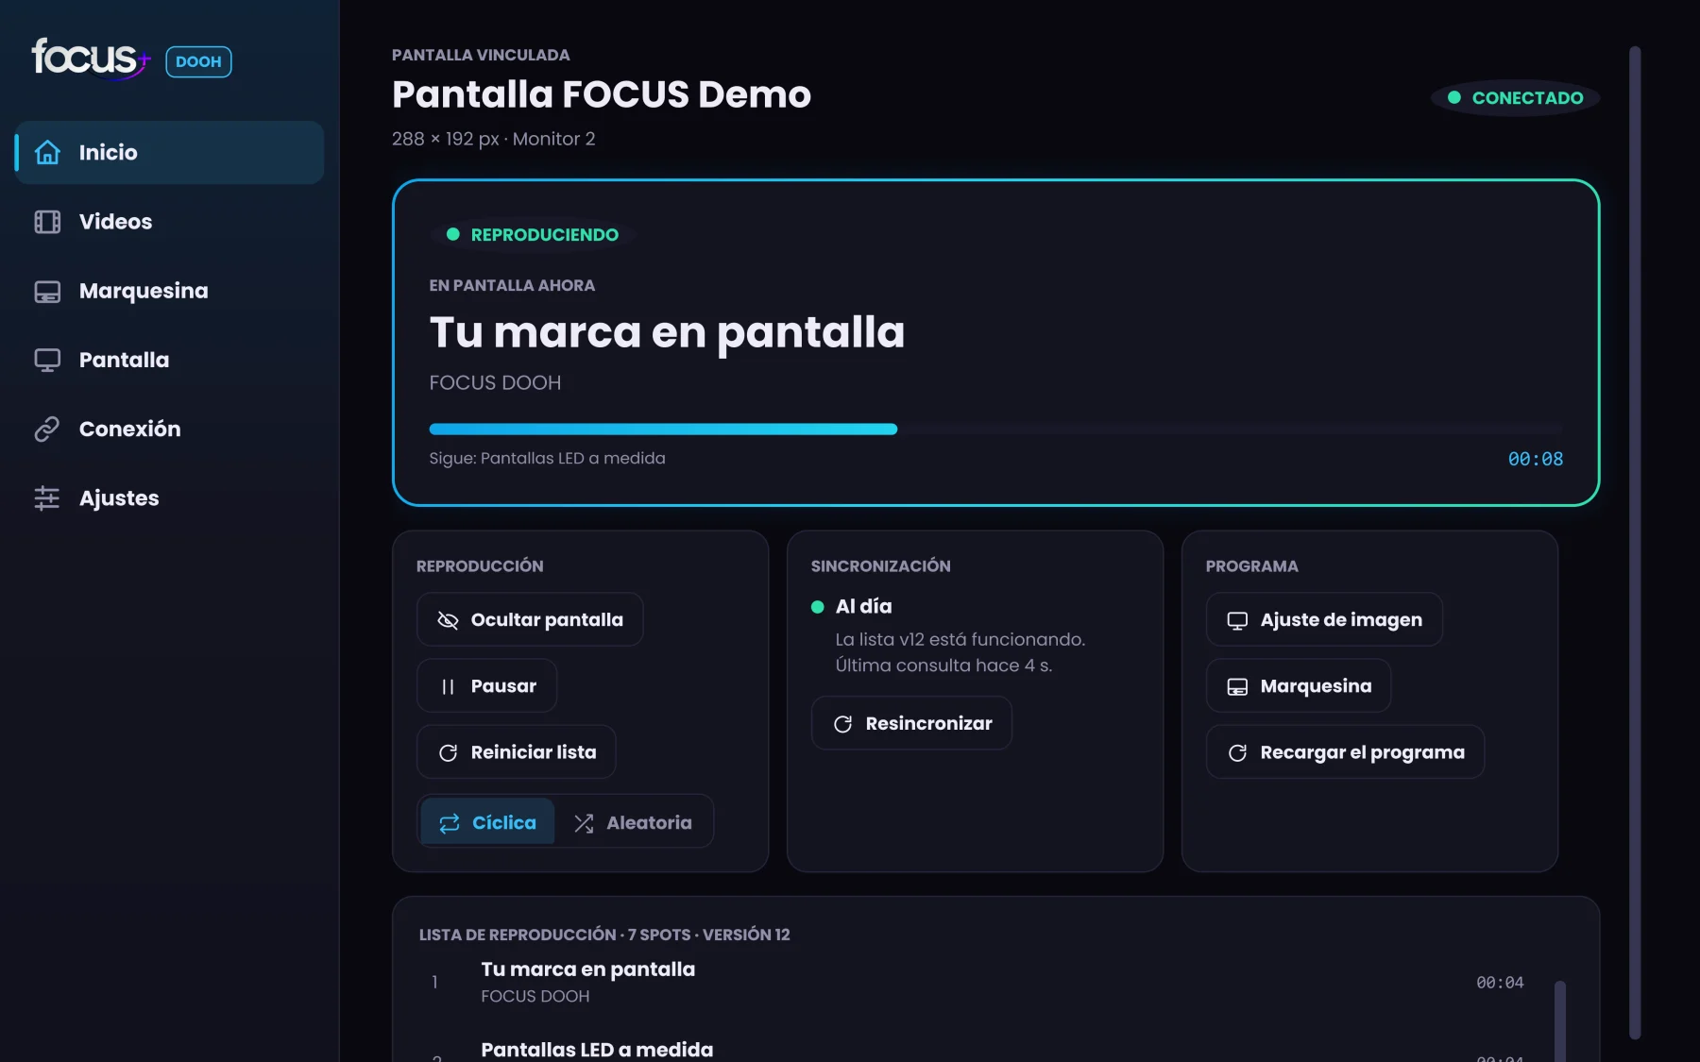Screen dimensions: 1700x1062
Task: Restart the playlist with Reiniciar lista
Action: [516, 751]
